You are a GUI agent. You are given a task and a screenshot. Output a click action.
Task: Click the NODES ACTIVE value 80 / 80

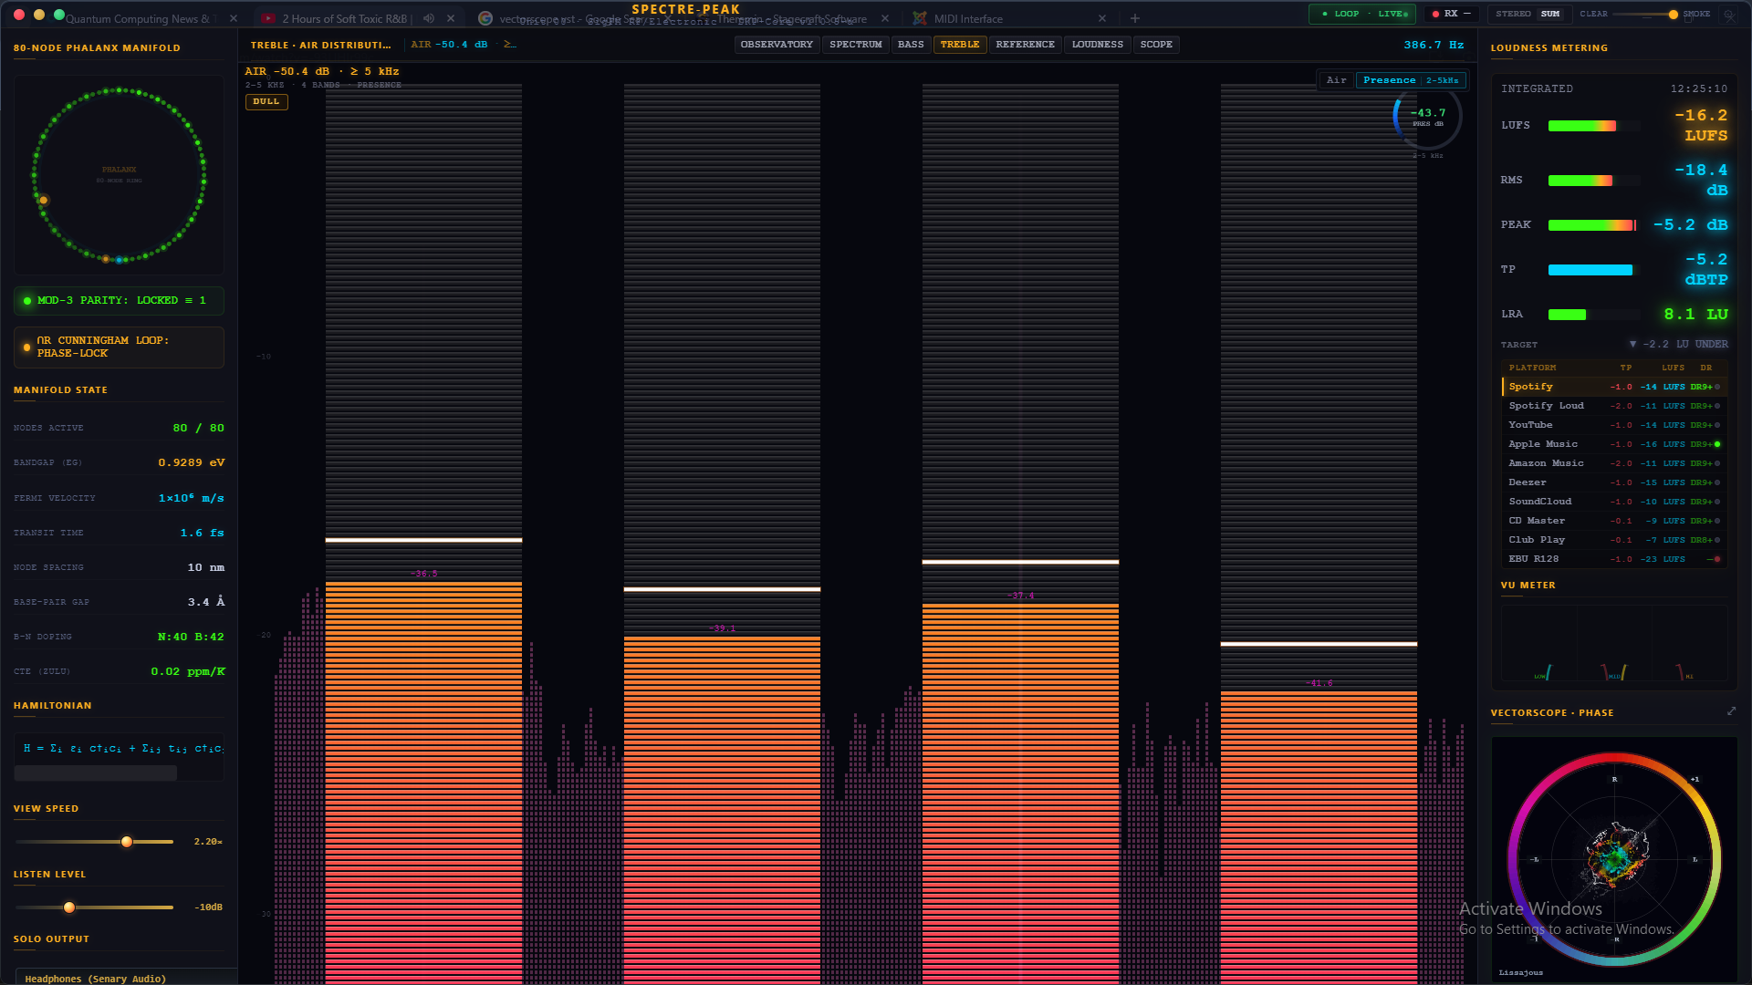198,428
